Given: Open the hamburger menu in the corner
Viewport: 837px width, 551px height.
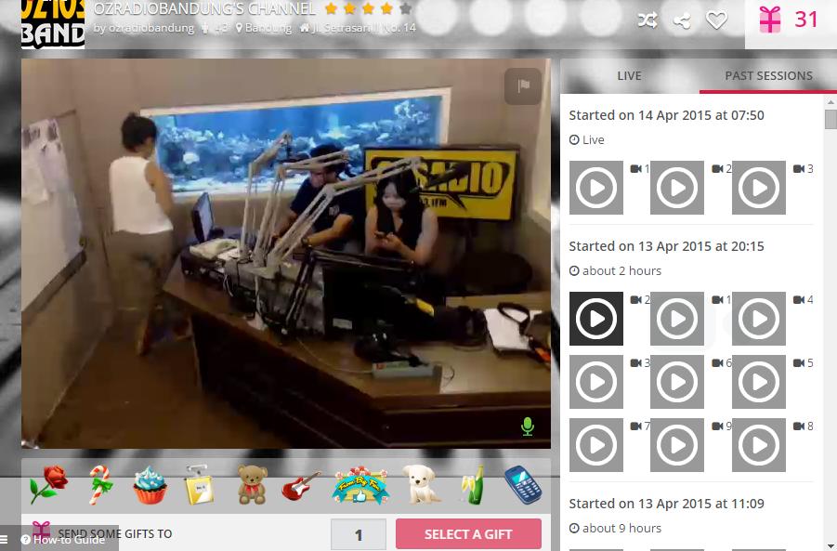Looking at the screenshot, I should pyautogui.click(x=5, y=540).
